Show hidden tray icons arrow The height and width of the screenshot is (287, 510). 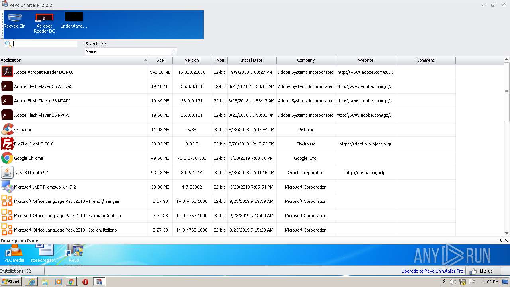click(x=445, y=281)
